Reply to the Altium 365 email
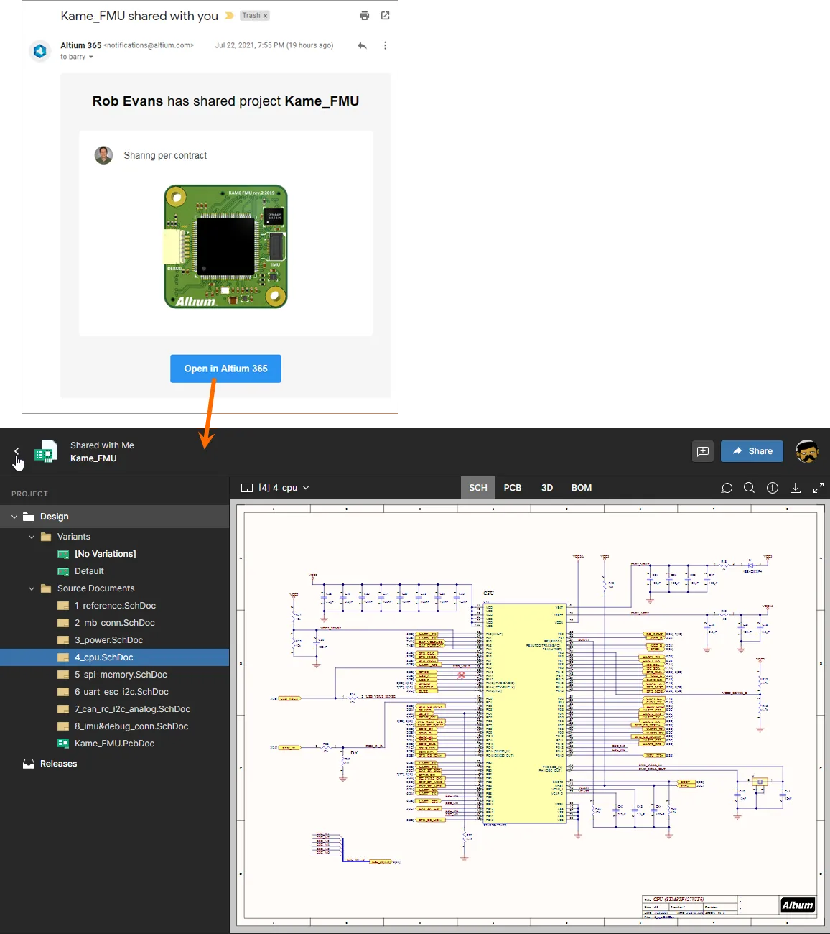The image size is (830, 934). click(362, 45)
